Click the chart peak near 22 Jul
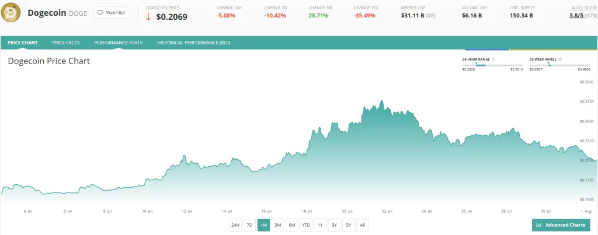Viewport: 598px width, 235px height. [382, 101]
